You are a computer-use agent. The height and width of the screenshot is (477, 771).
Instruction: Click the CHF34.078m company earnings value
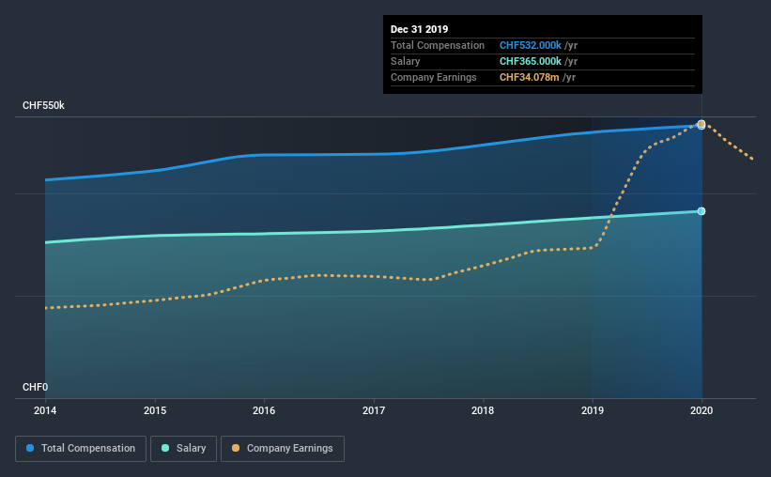coord(529,78)
